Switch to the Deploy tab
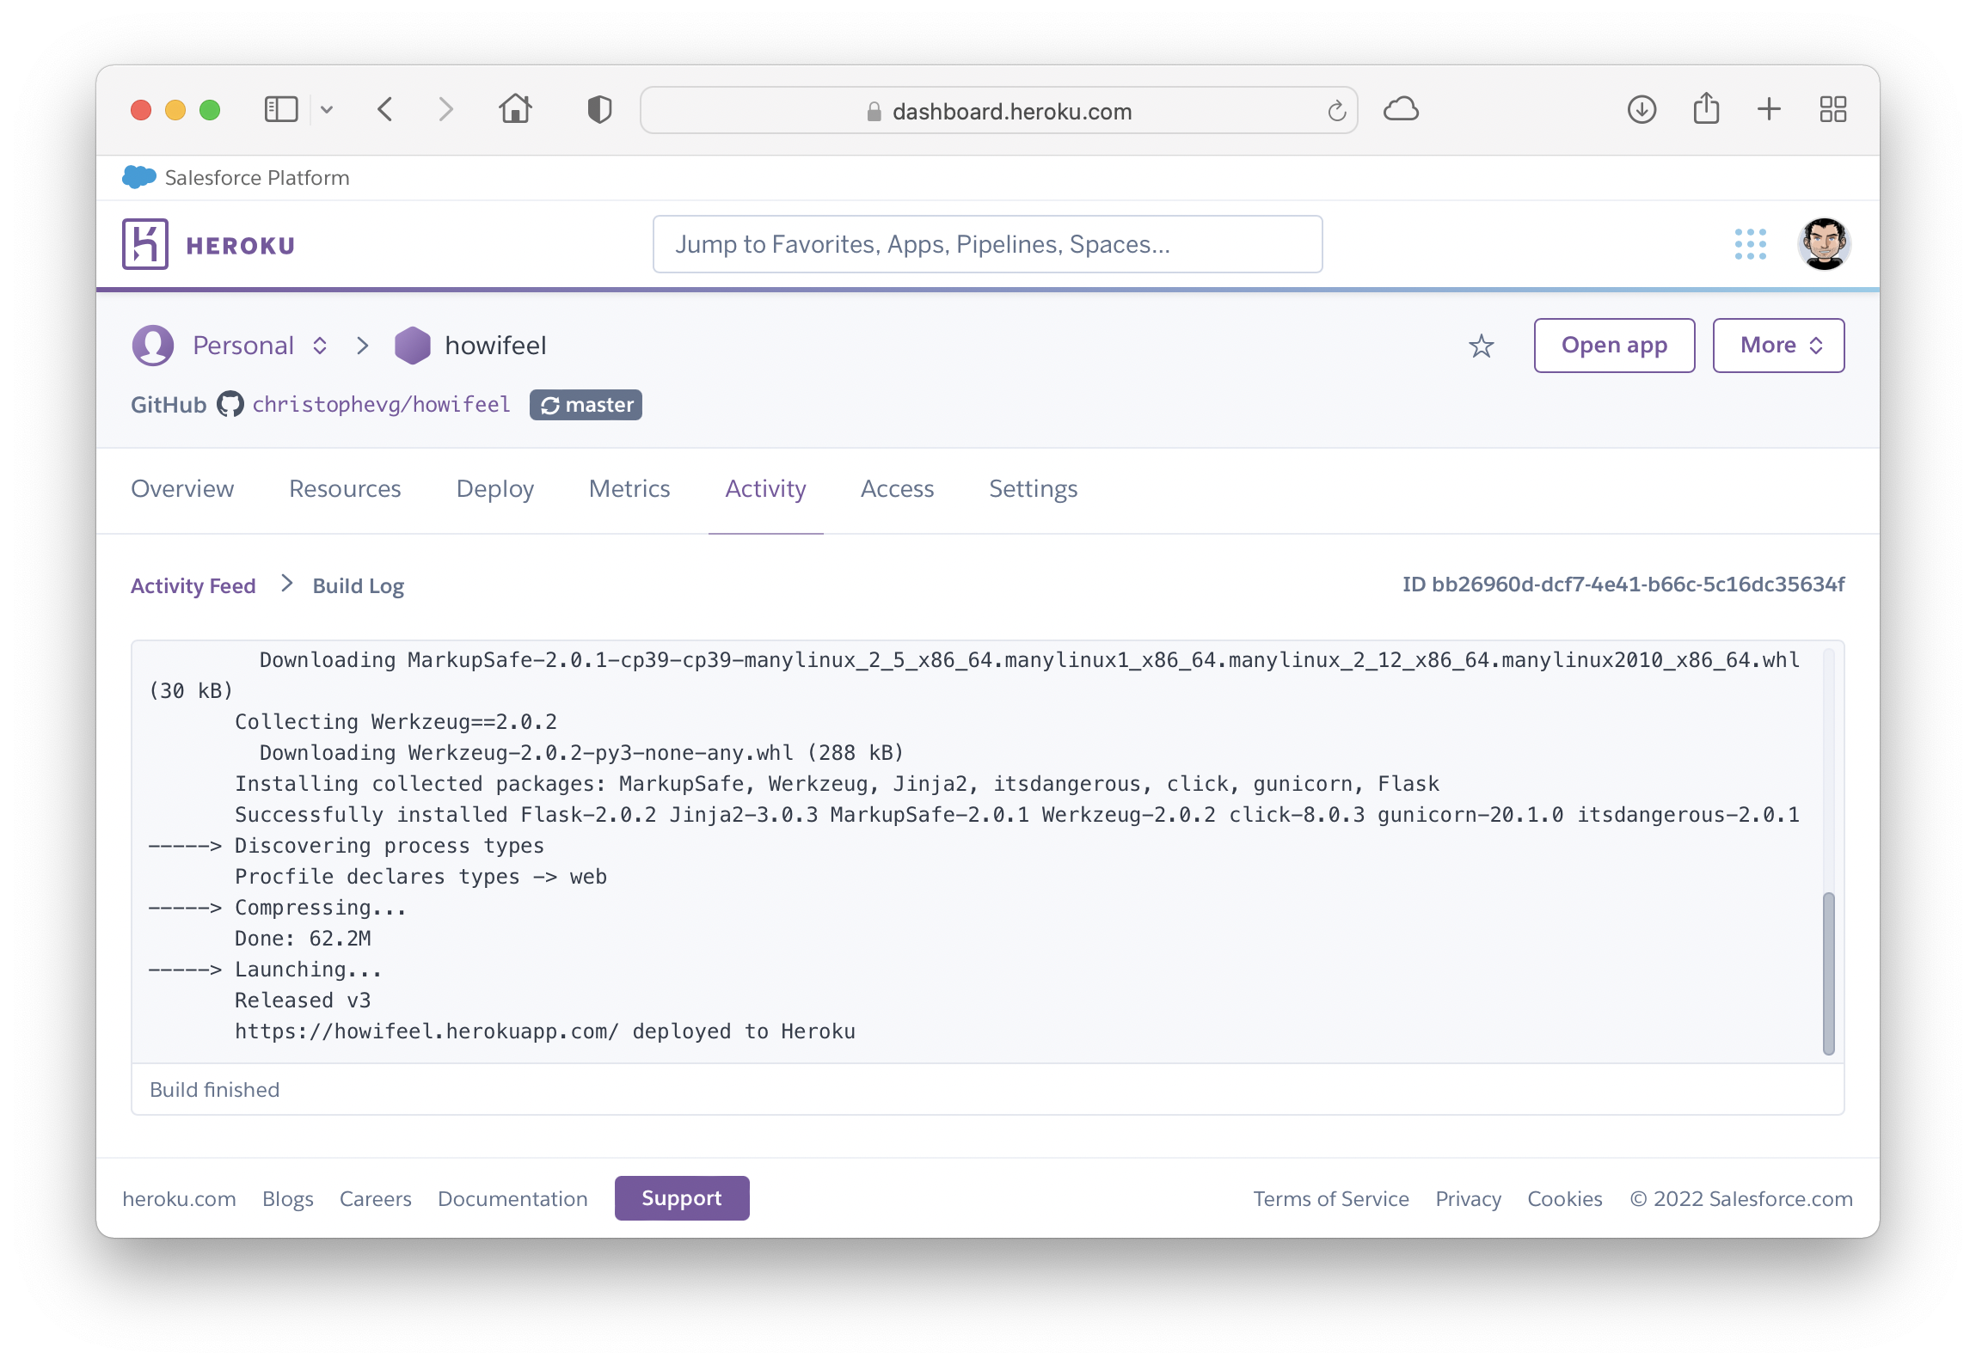 coord(494,488)
